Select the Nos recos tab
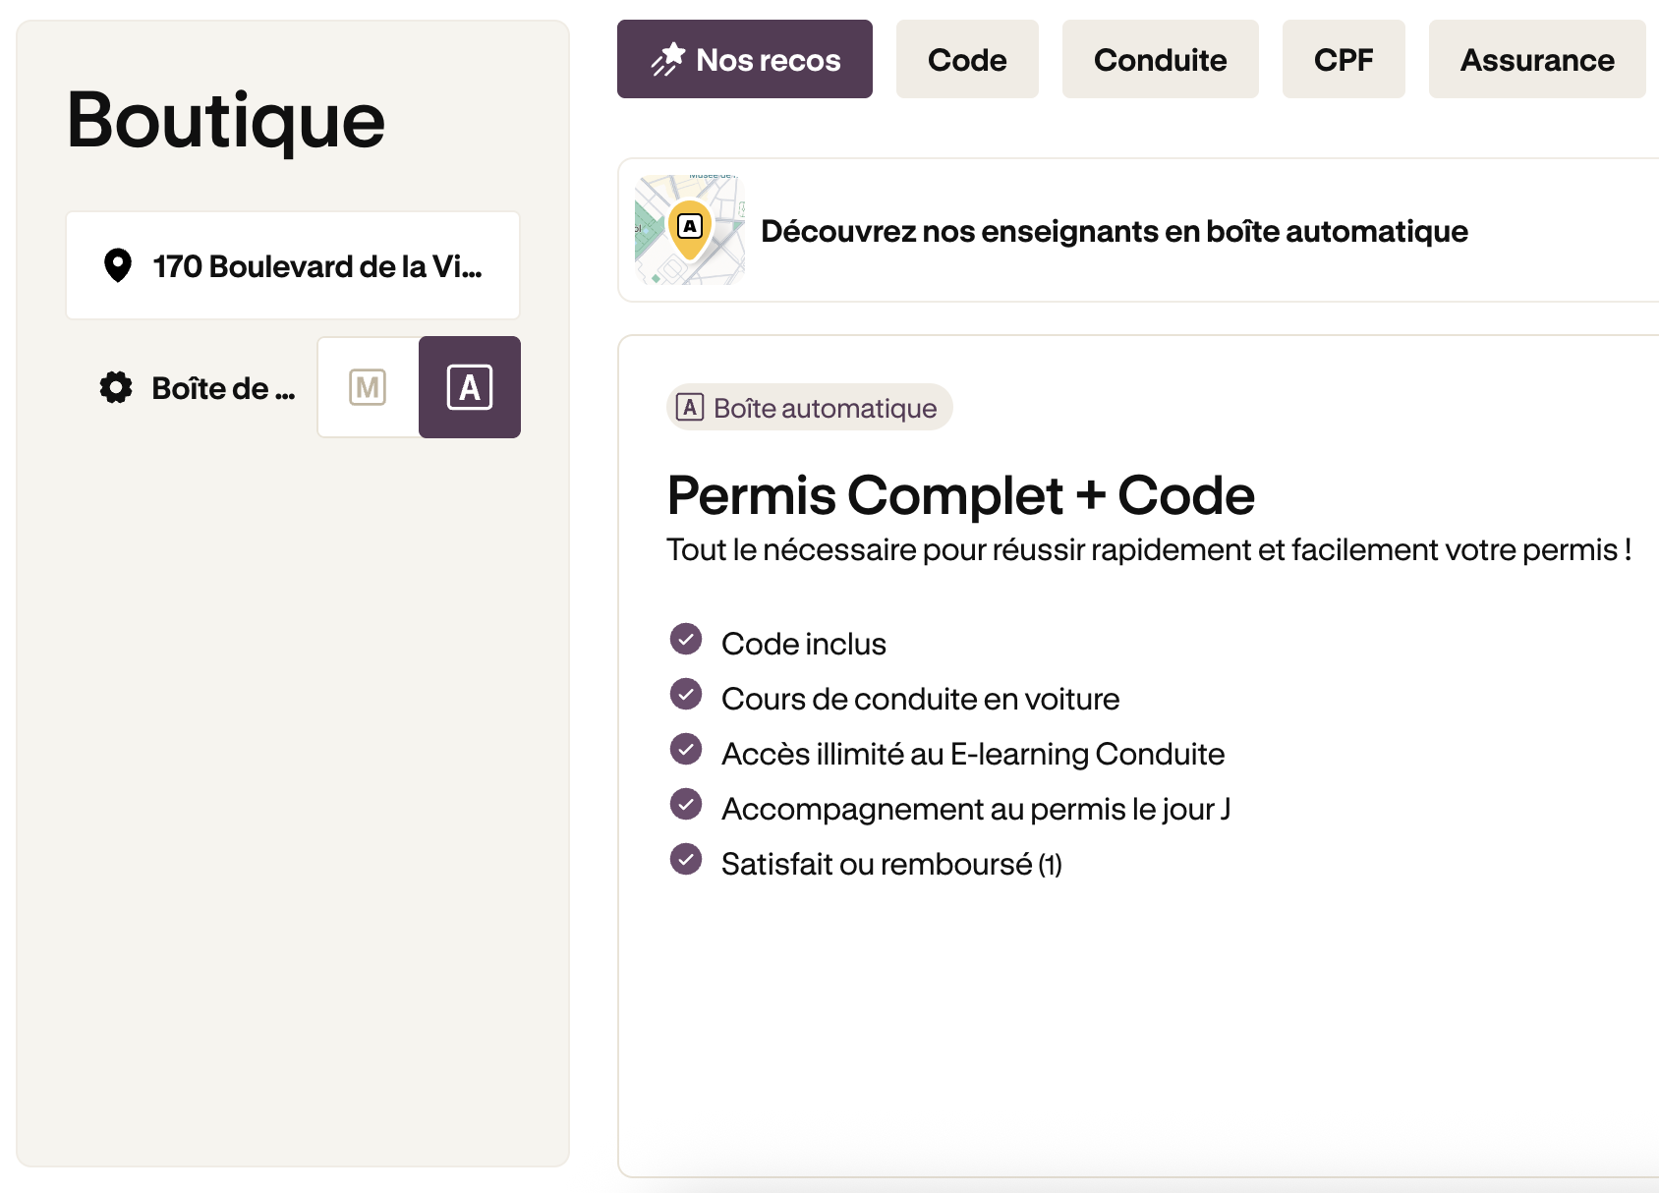Viewport: 1659px width, 1193px height. (744, 59)
